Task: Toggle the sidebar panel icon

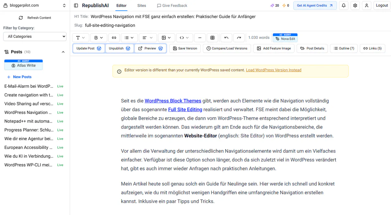Action: click(76, 5)
